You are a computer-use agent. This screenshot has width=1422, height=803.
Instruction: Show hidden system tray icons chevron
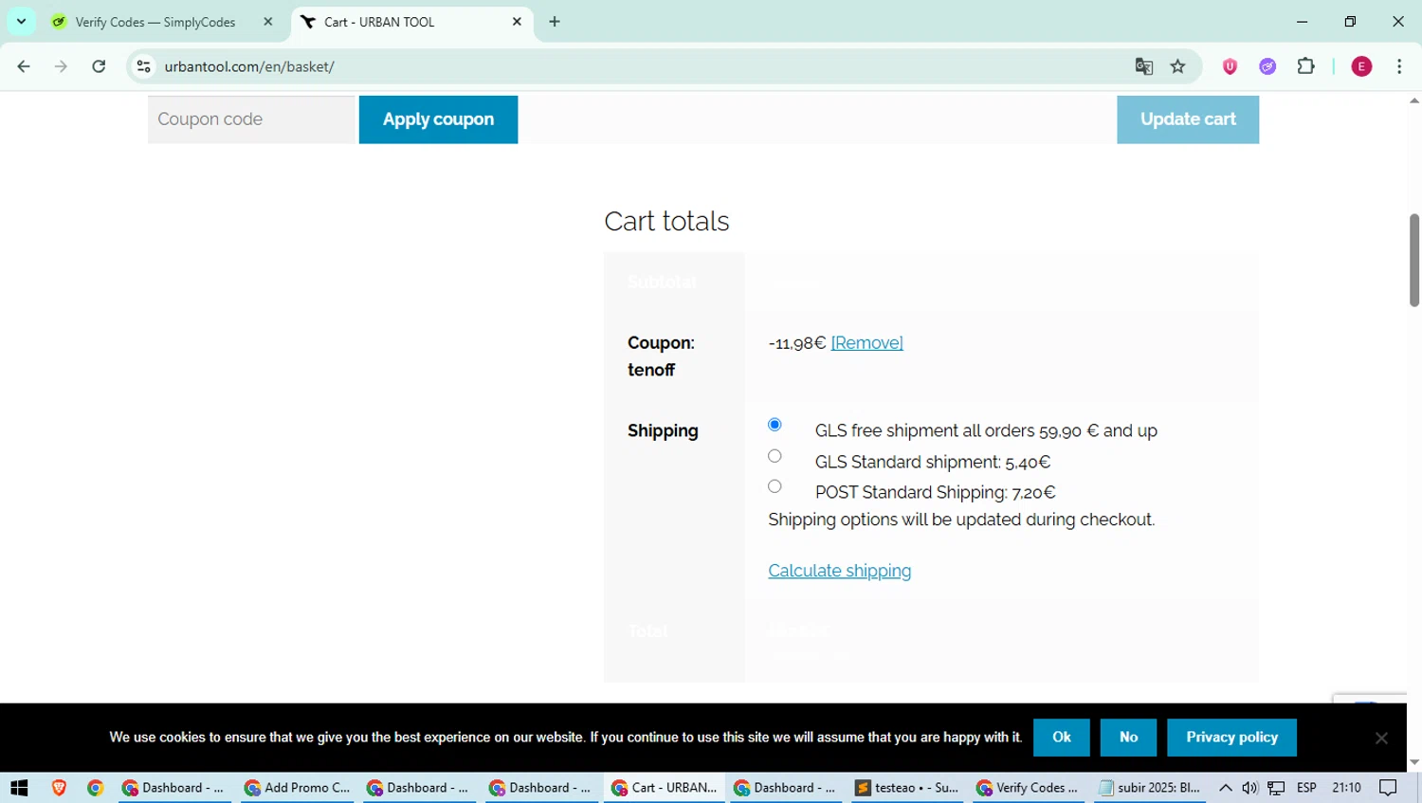[x=1226, y=788]
